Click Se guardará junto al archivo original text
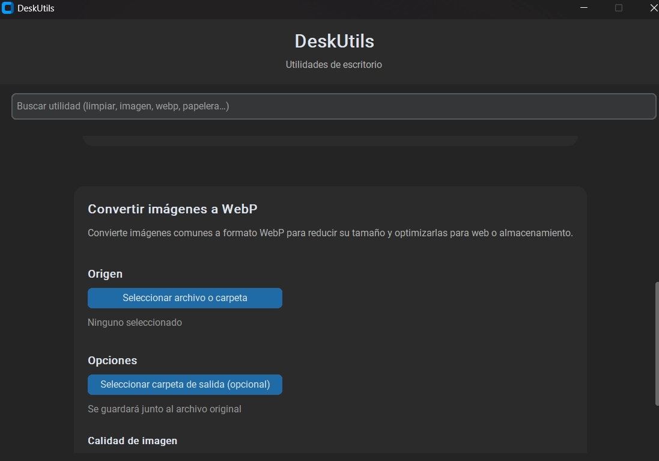659x461 pixels. point(164,409)
